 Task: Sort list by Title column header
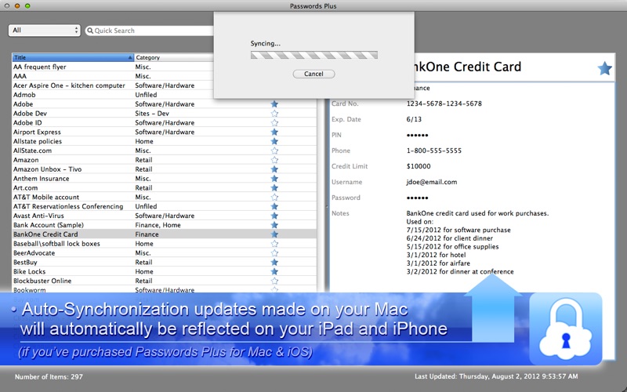click(73, 57)
